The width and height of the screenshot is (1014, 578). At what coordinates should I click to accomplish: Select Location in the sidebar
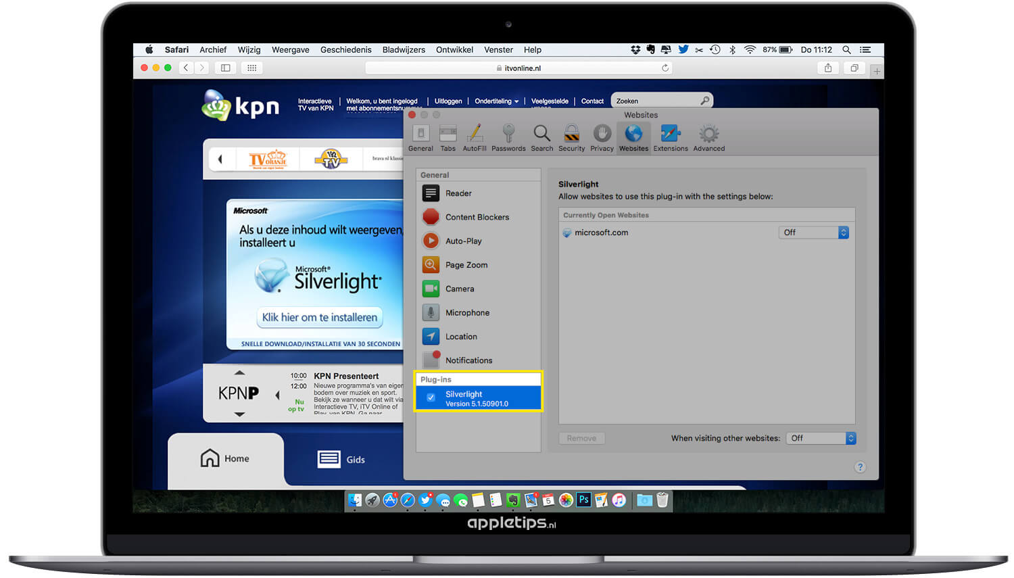pyautogui.click(x=479, y=337)
